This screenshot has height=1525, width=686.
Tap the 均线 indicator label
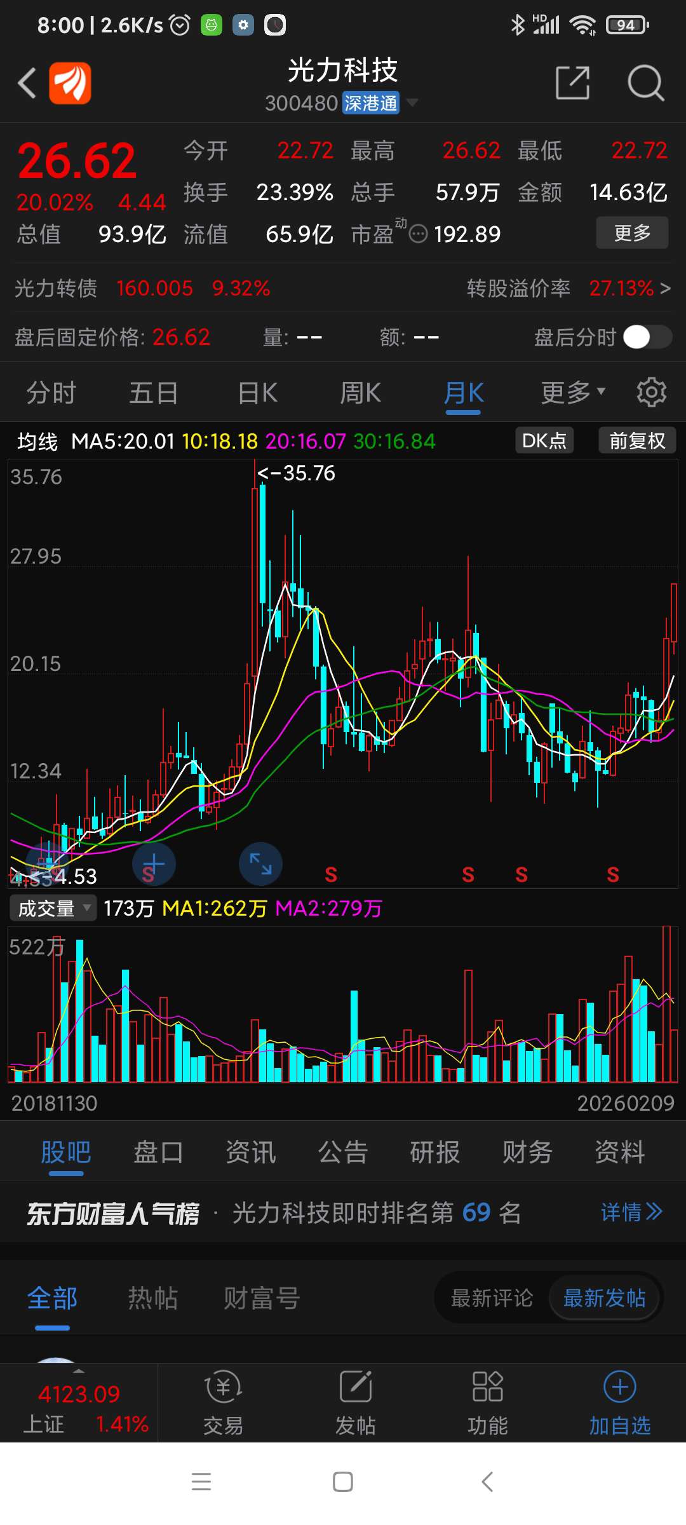click(37, 441)
